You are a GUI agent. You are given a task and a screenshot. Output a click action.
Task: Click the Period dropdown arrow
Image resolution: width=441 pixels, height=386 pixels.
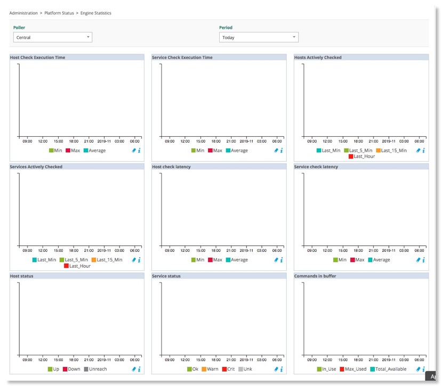coord(294,37)
